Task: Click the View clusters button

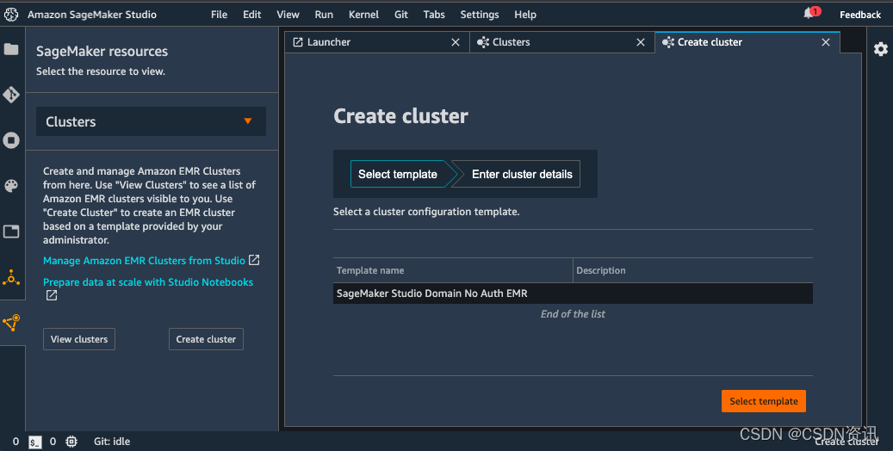Action: [79, 339]
